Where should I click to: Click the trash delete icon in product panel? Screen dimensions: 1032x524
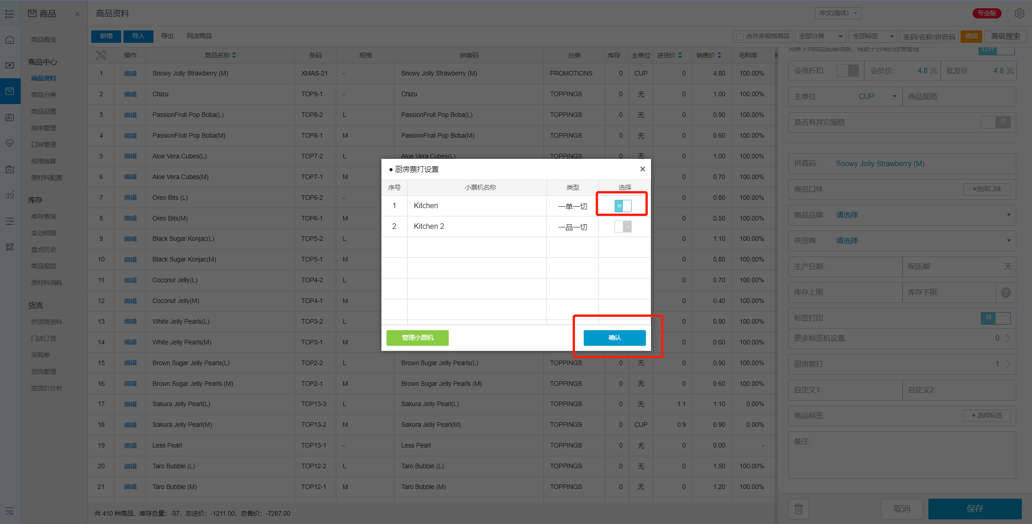(x=798, y=509)
